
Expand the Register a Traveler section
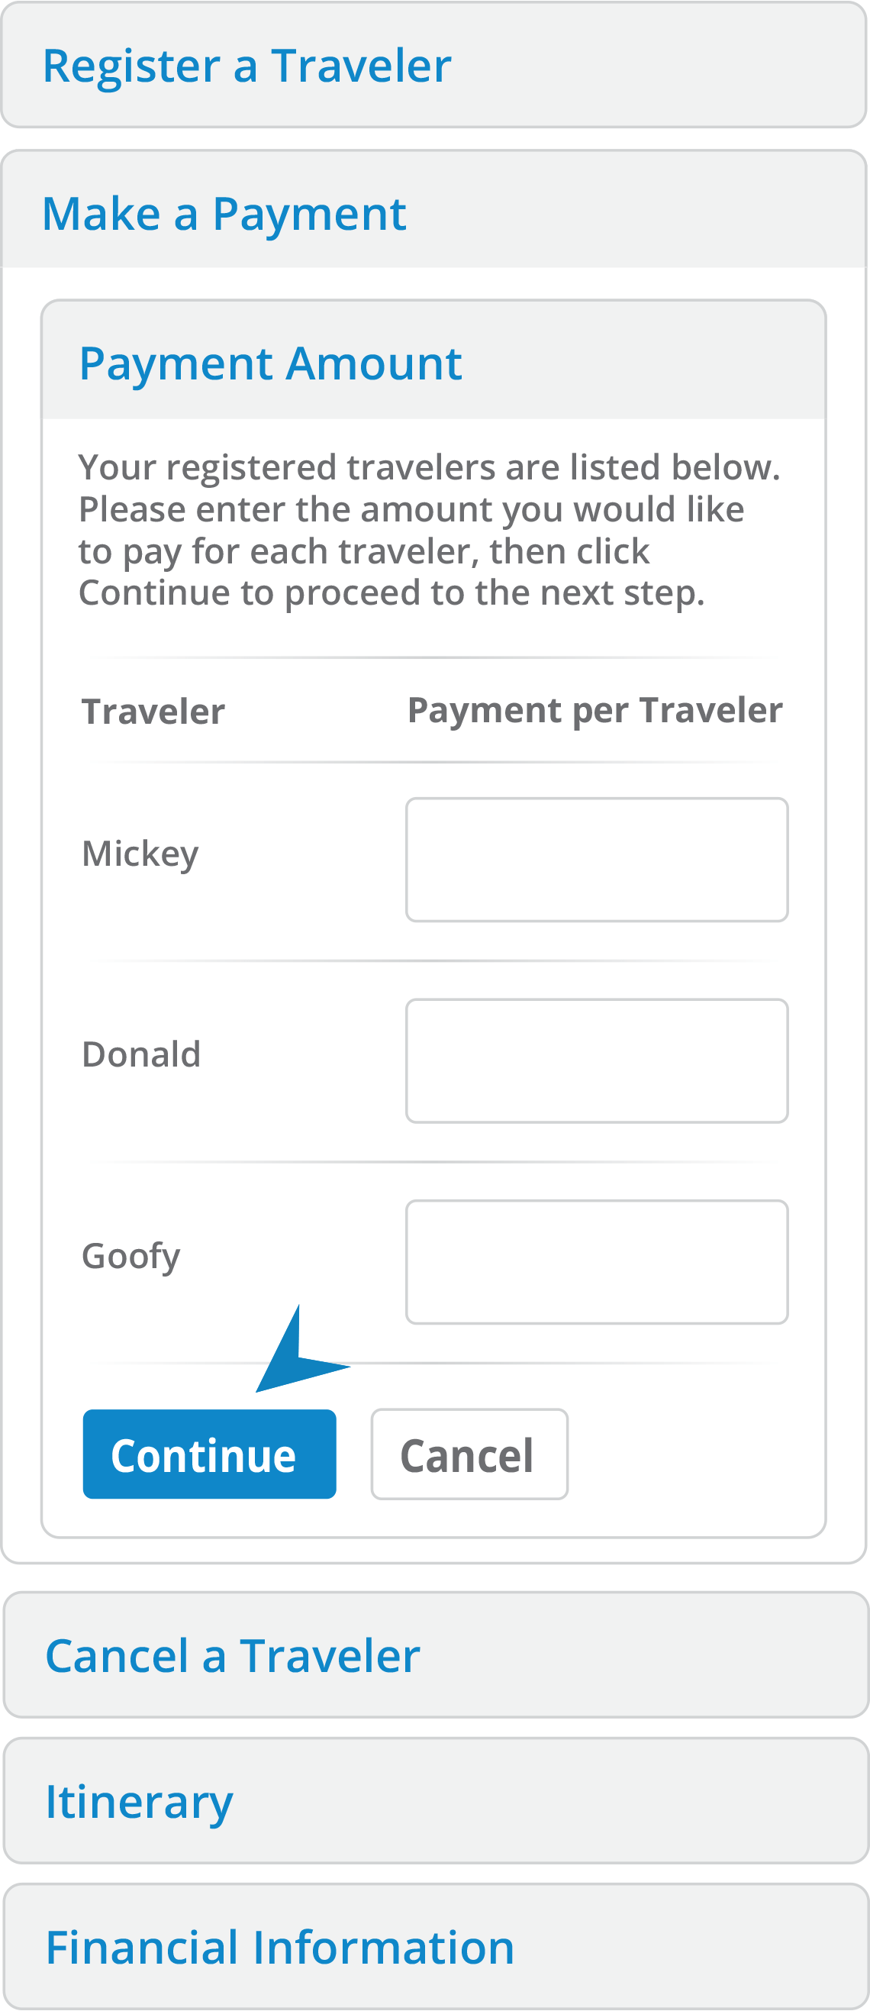click(x=433, y=65)
